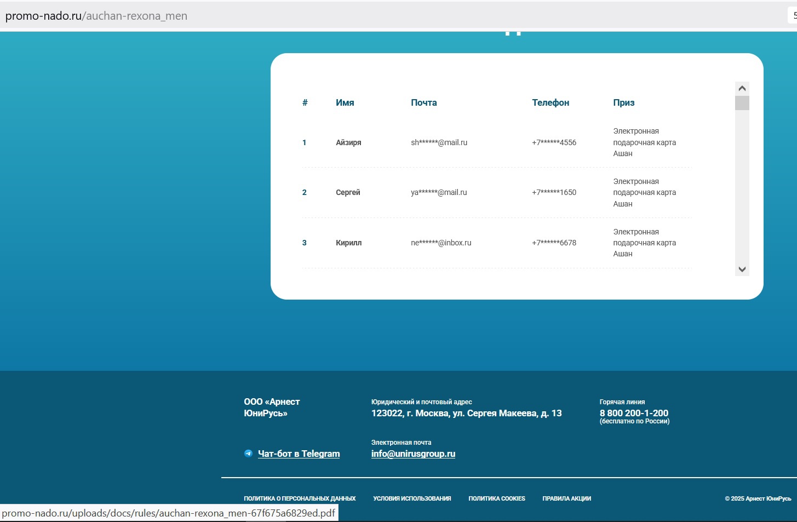Image resolution: width=797 pixels, height=522 pixels.
Task: Click the Приз column header
Action: click(x=623, y=102)
